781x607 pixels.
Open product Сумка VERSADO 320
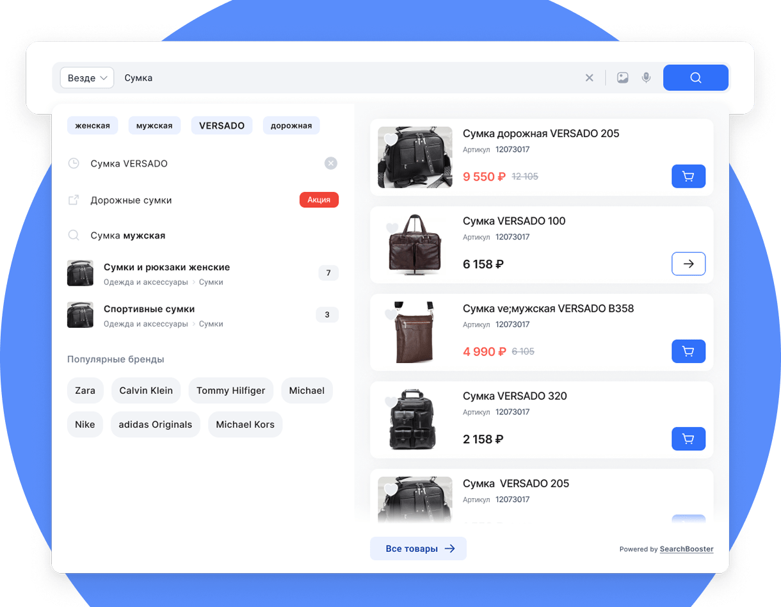515,396
